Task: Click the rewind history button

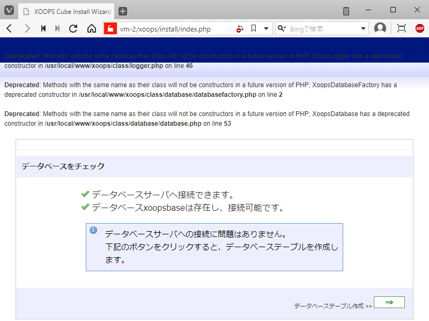Action: 43,28
